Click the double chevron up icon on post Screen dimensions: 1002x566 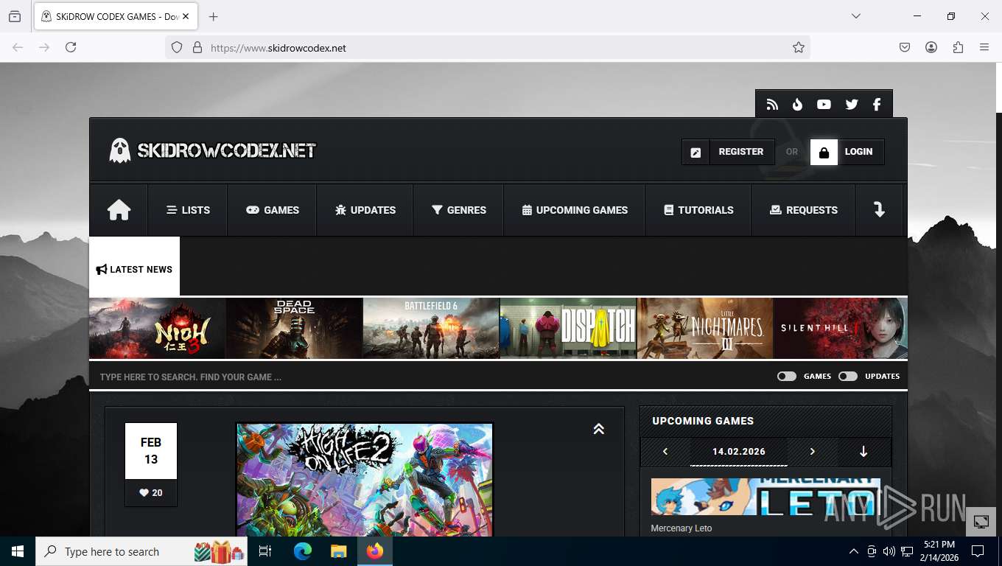click(599, 429)
